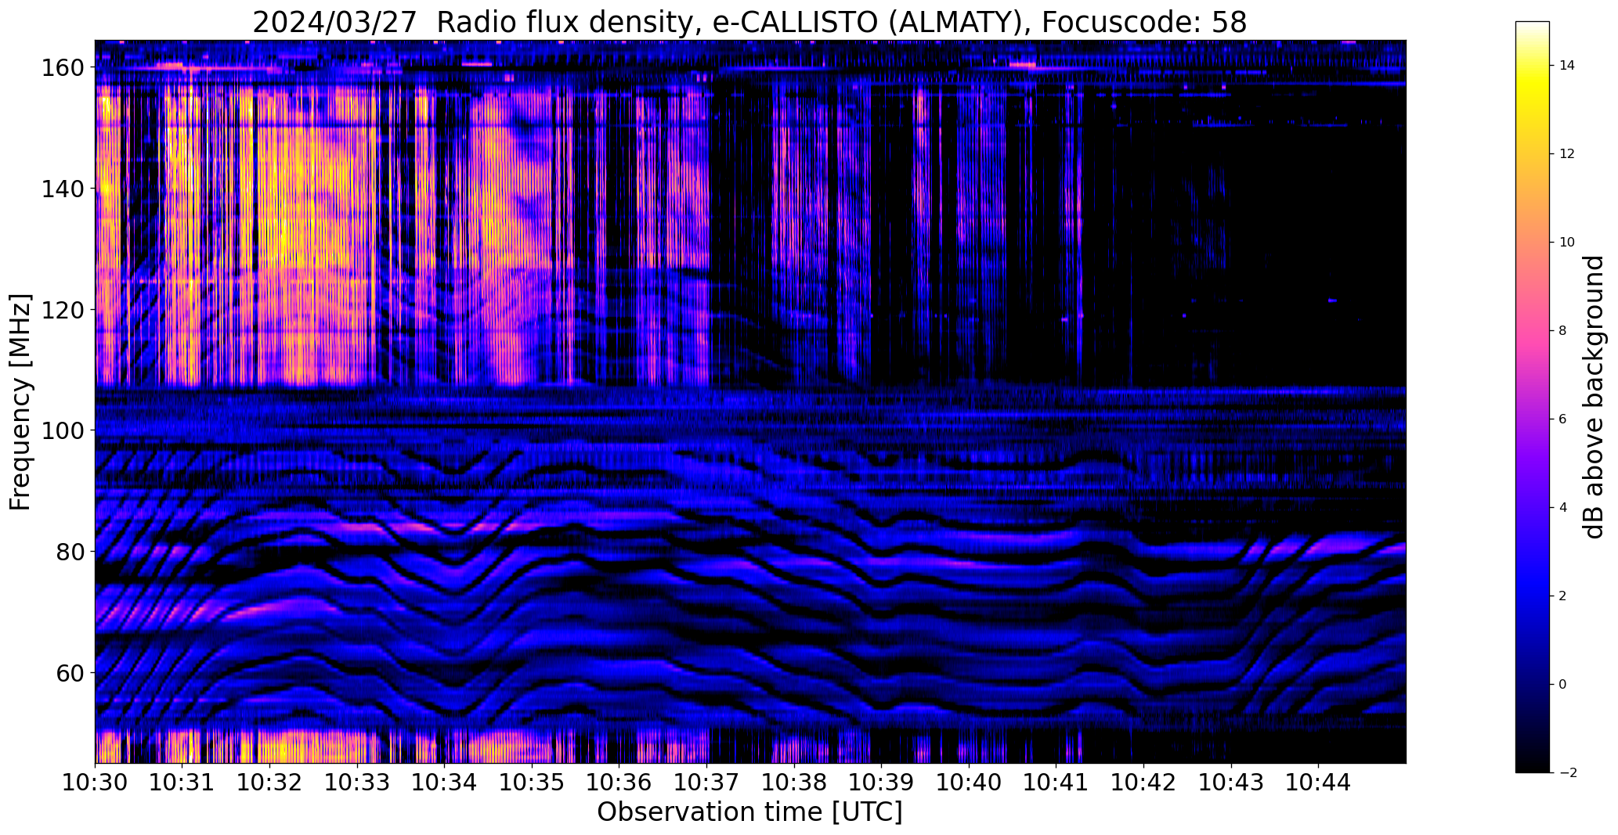
Task: Click the colorbar tick value 10
Action: 1567,243
